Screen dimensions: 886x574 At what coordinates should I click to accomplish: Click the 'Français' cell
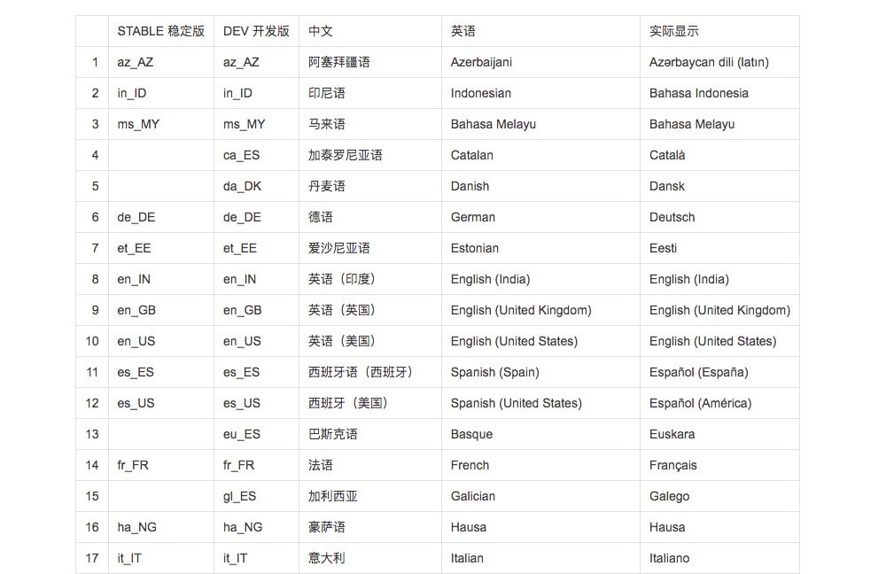pos(719,466)
